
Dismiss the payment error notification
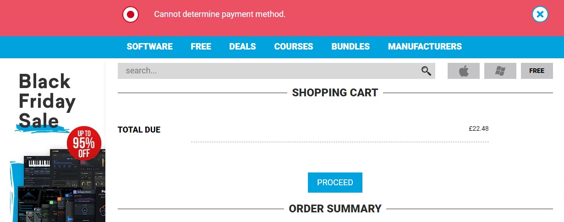pos(540,14)
